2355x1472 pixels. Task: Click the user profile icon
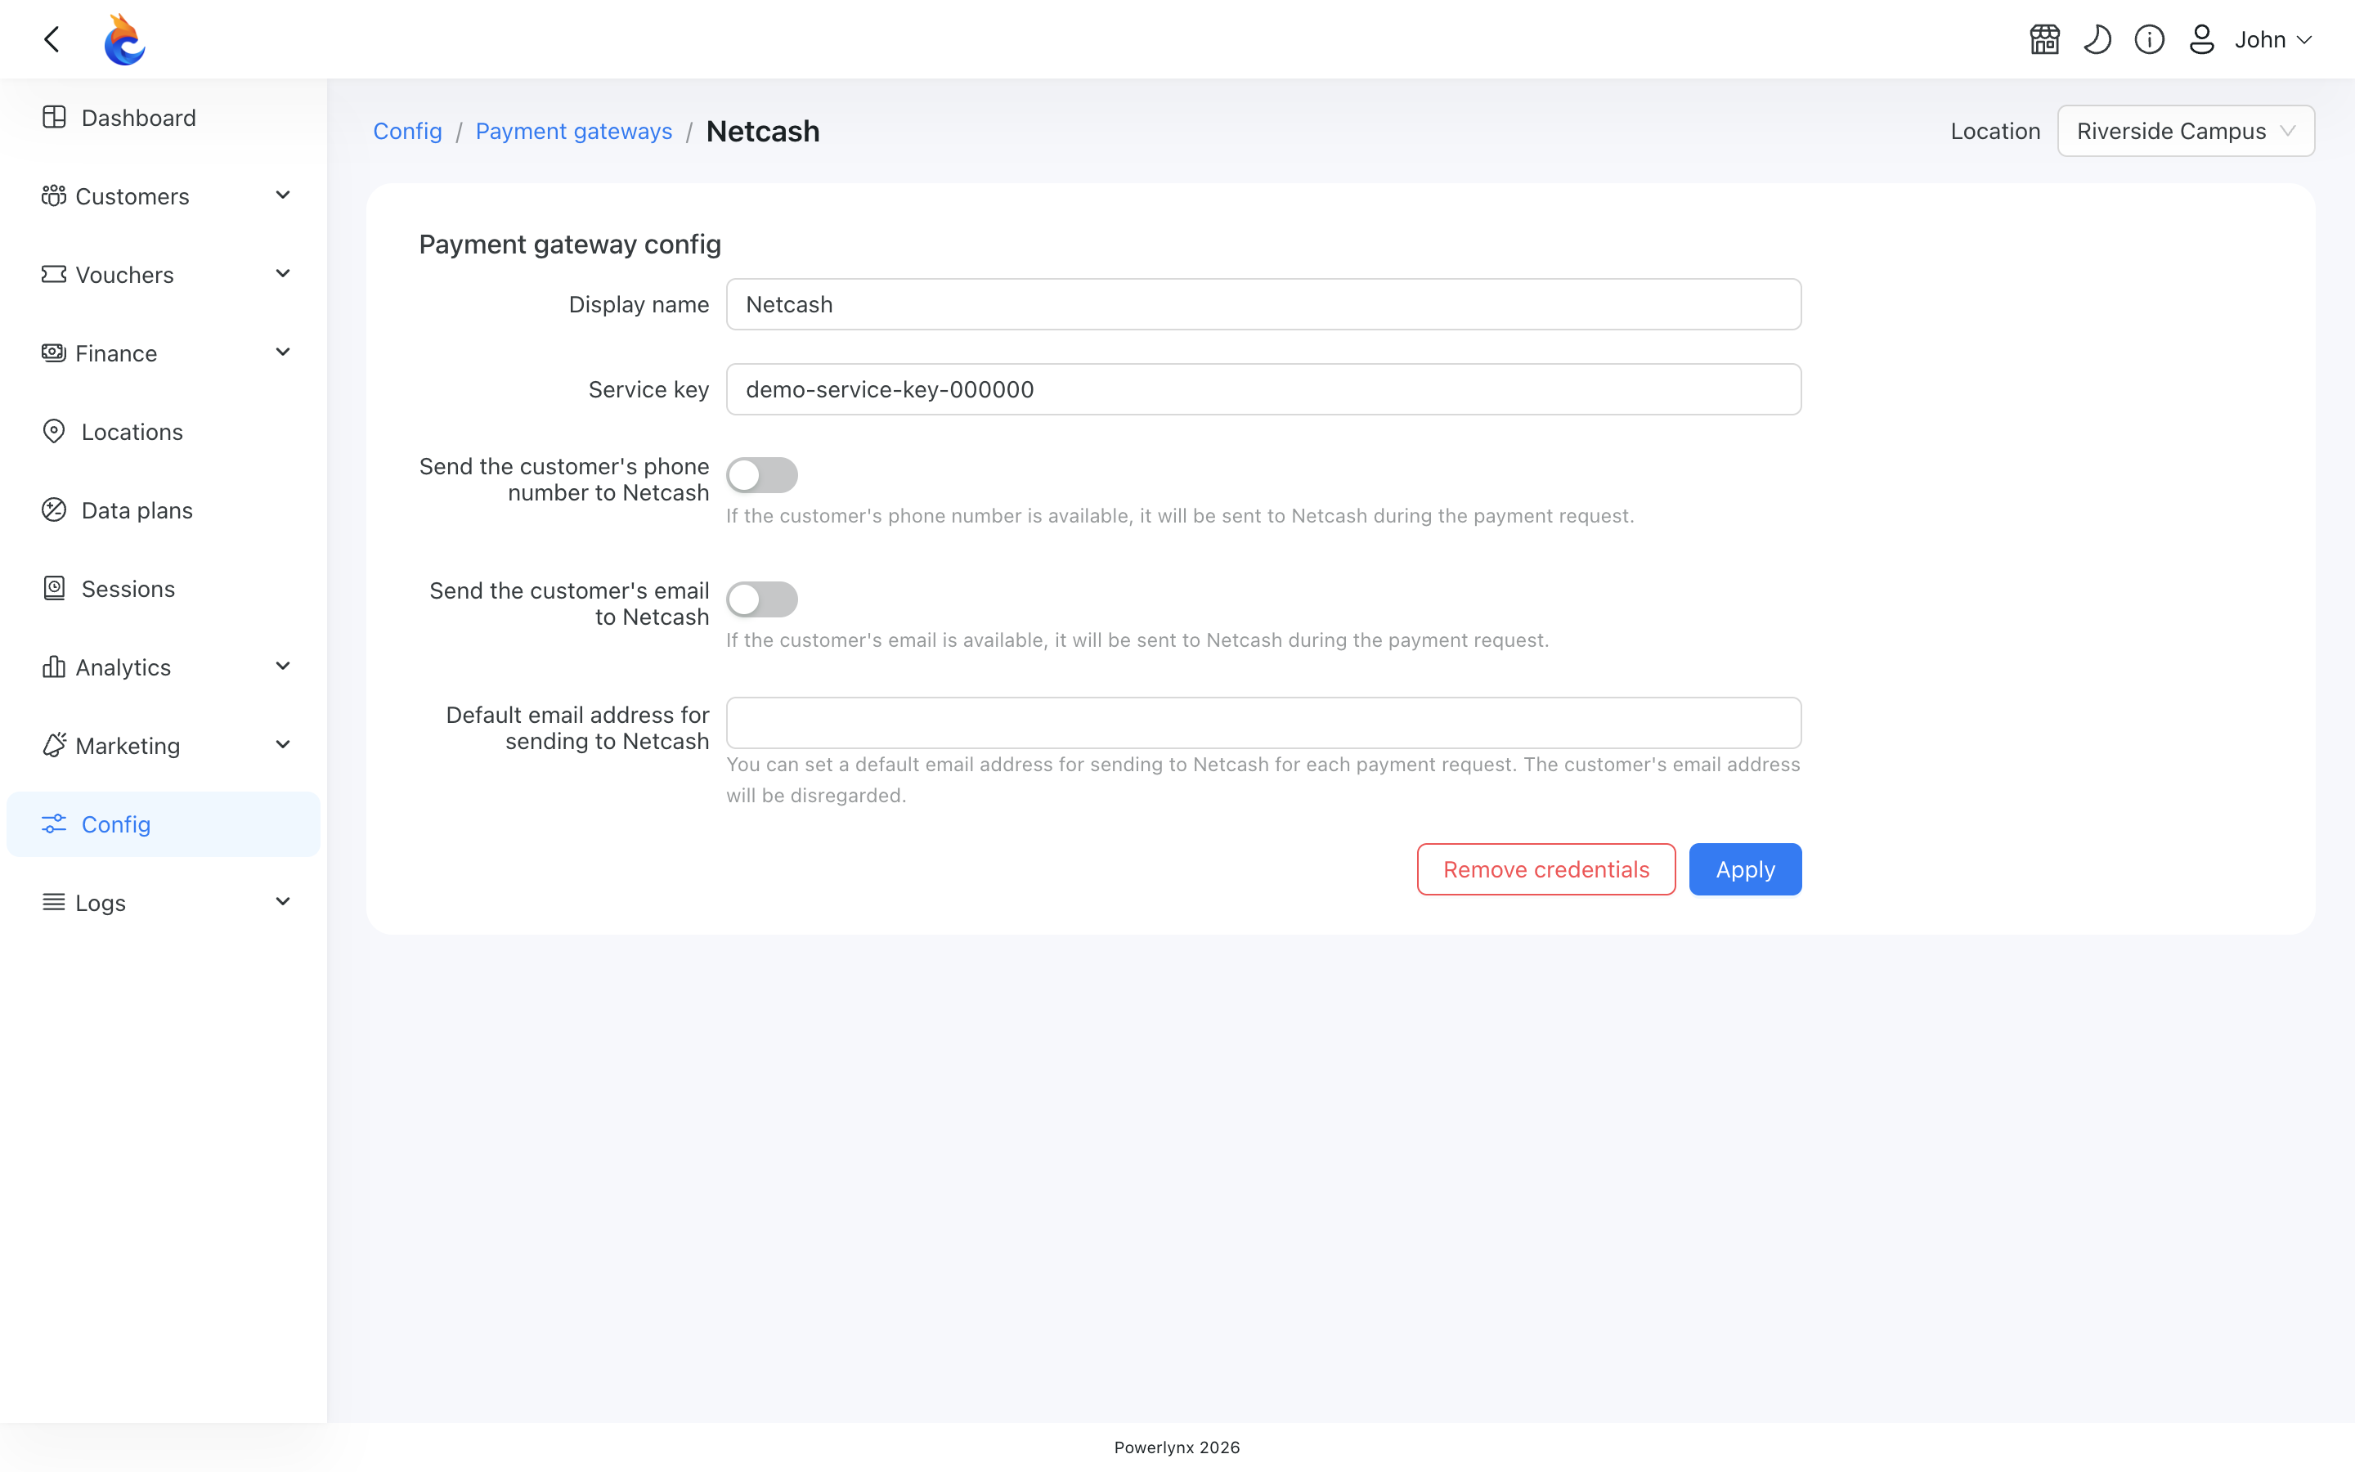[x=2202, y=39]
